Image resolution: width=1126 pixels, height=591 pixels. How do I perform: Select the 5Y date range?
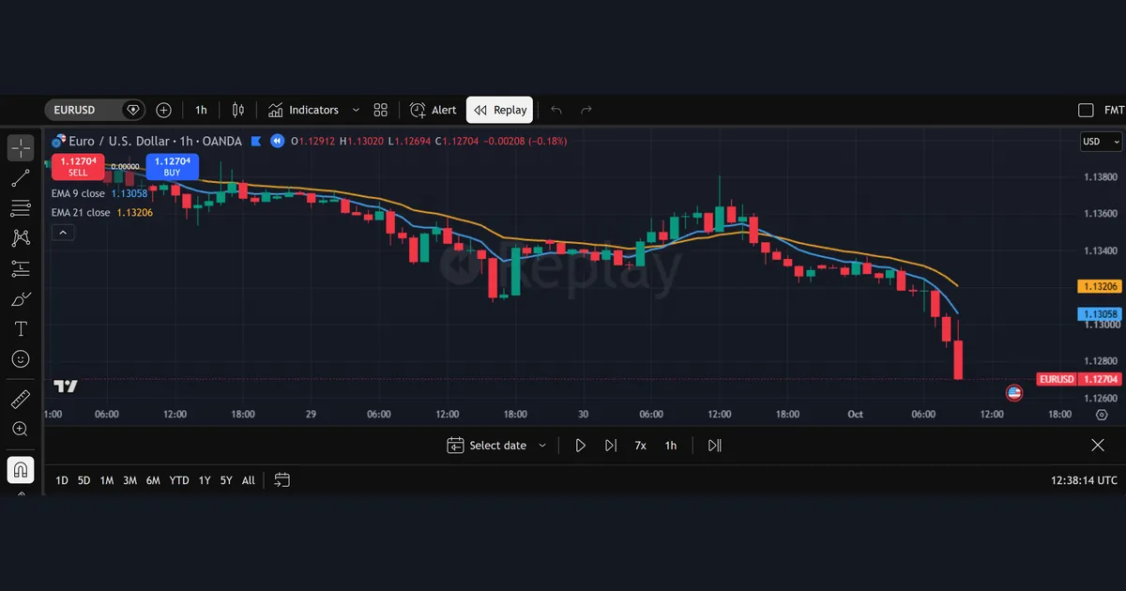[226, 480]
